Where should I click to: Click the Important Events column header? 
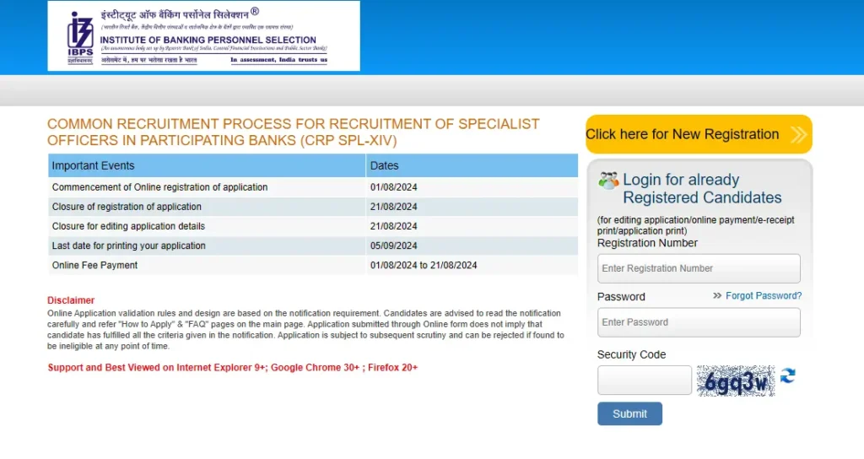(207, 165)
